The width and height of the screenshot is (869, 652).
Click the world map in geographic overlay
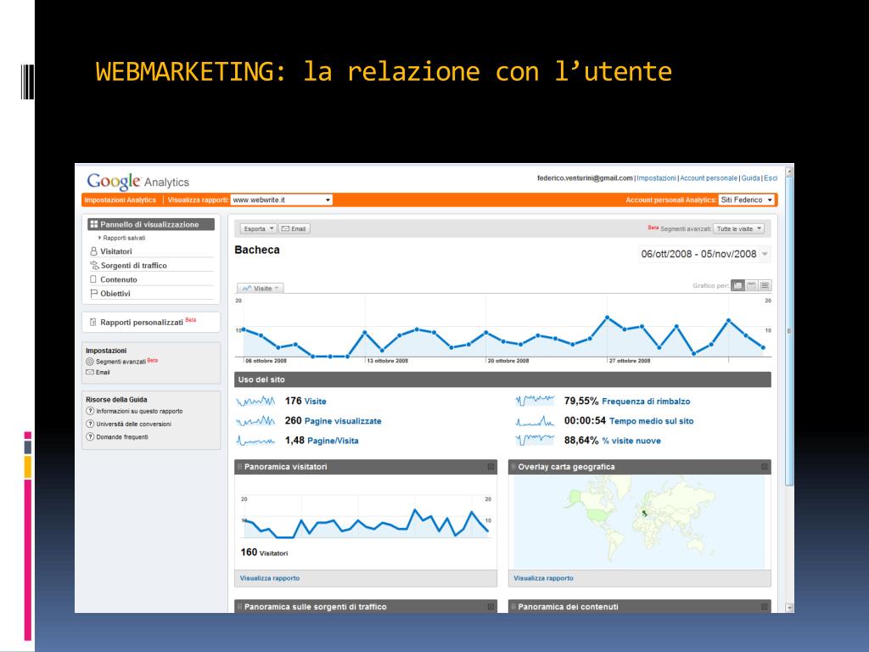(x=639, y=521)
